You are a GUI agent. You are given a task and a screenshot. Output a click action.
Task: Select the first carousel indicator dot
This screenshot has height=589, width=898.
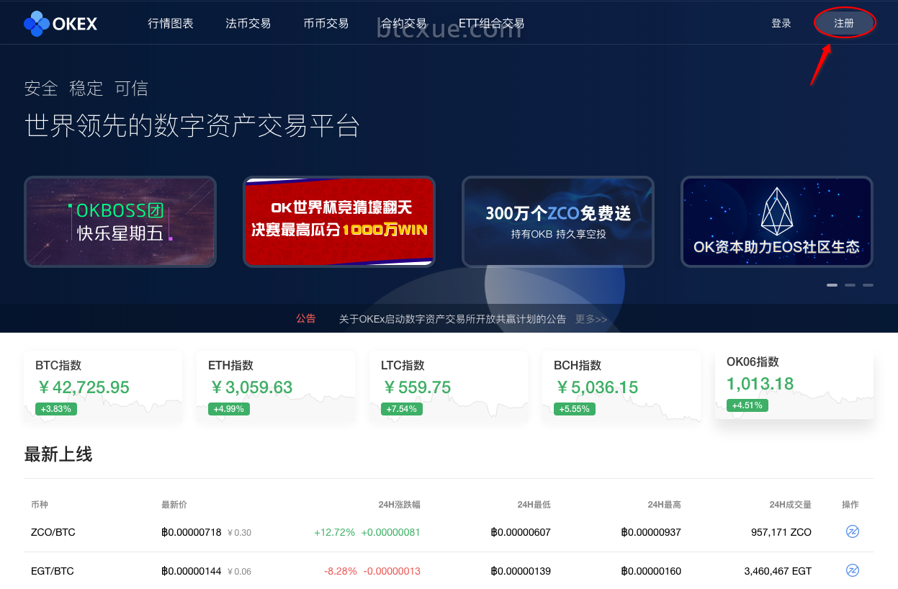coord(832,285)
